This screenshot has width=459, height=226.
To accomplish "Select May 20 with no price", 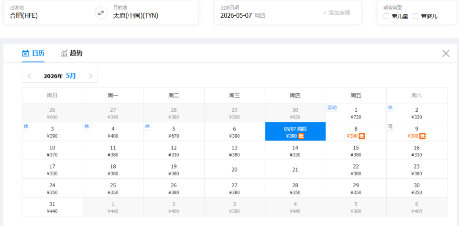I will coord(234,169).
